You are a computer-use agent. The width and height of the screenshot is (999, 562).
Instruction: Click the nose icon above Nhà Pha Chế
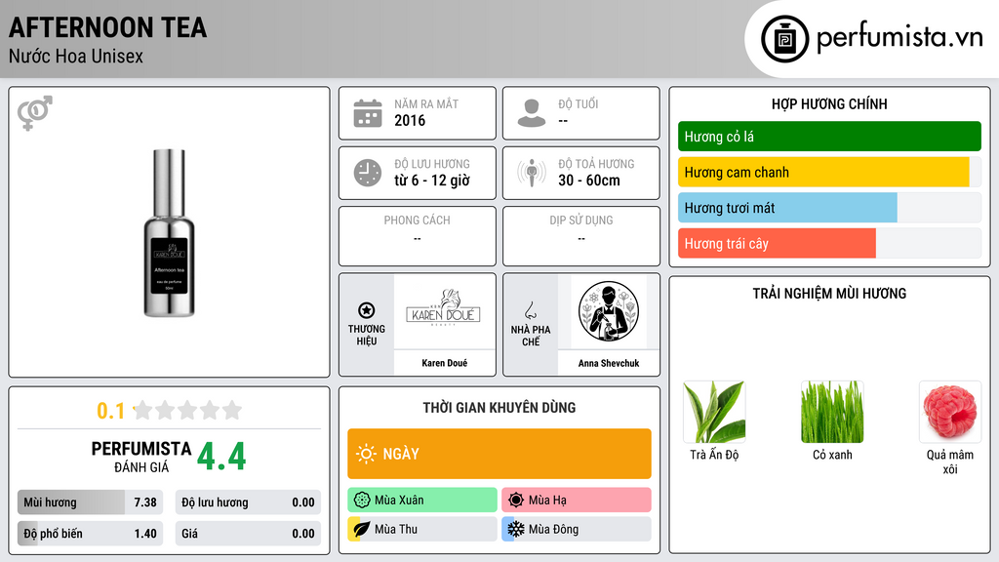point(530,310)
